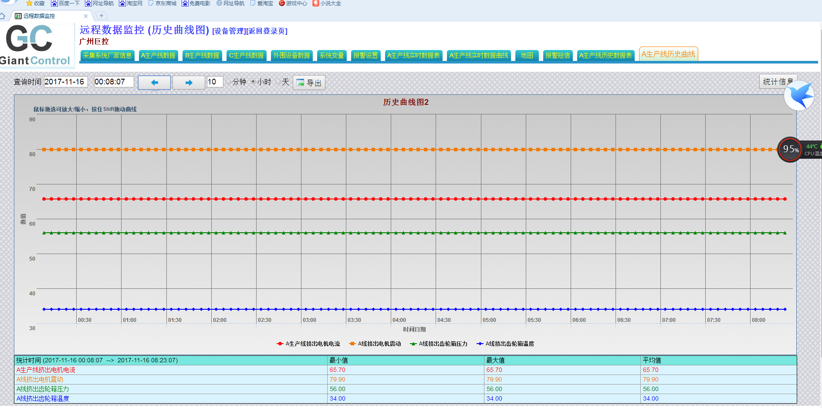822x408 pixels.
Task: Toggle A线挤出齿轮箱温度 series in chart legend
Action: (x=505, y=344)
